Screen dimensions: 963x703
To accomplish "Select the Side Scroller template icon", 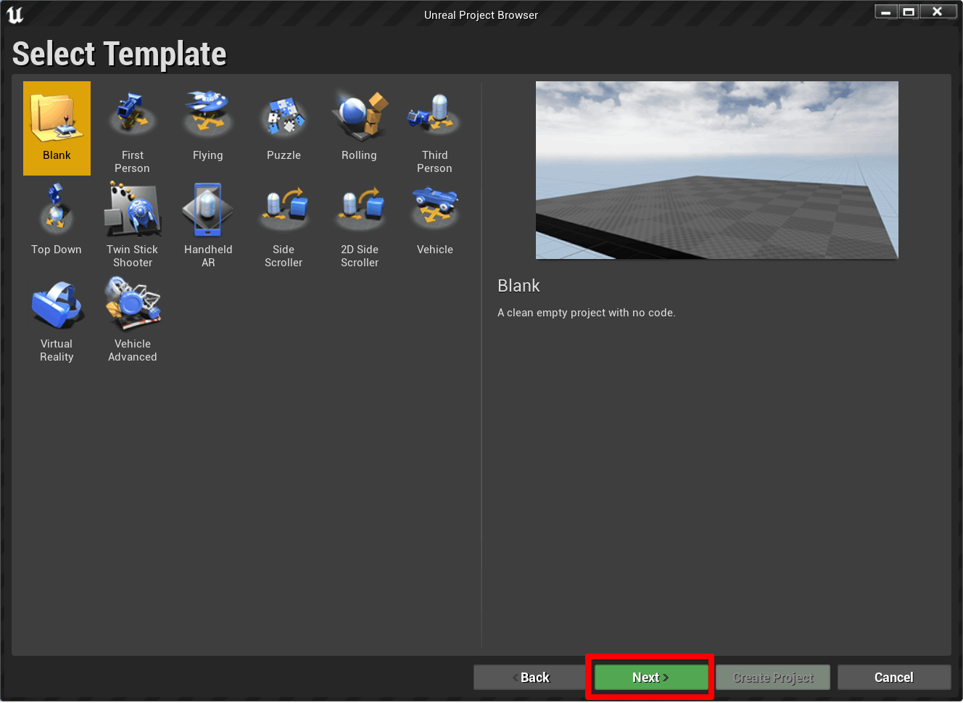I will click(x=284, y=208).
